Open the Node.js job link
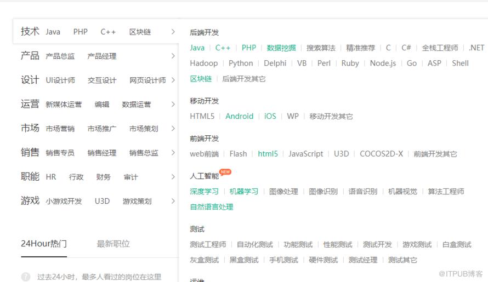The image size is (488, 282). tap(383, 63)
